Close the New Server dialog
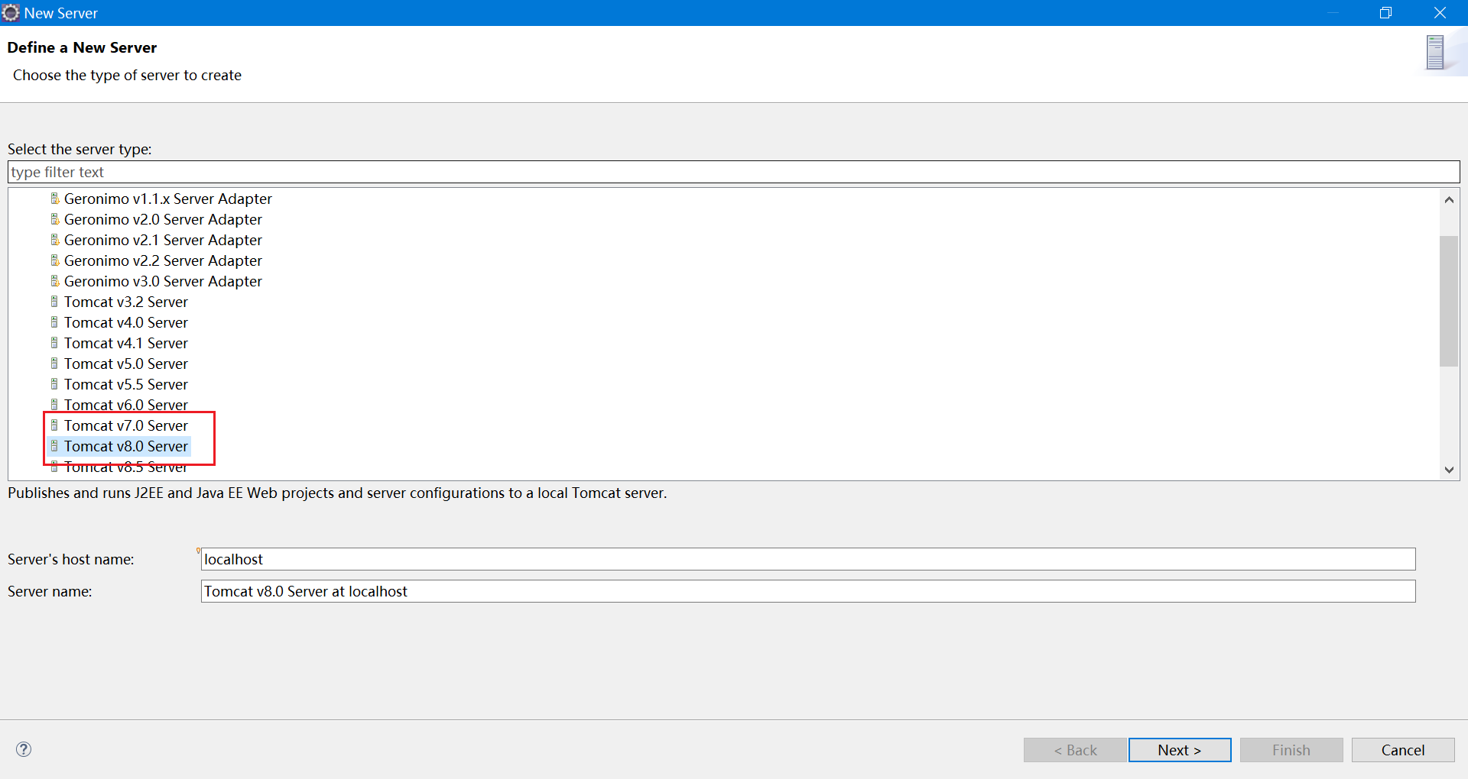The height and width of the screenshot is (779, 1468). coord(1440,13)
